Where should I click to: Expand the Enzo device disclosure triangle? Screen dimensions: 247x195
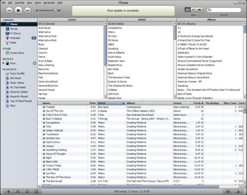click(4, 63)
